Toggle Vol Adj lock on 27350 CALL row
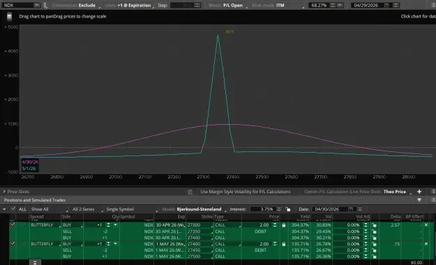The height and width of the screenshot is (265, 436). 375,232
